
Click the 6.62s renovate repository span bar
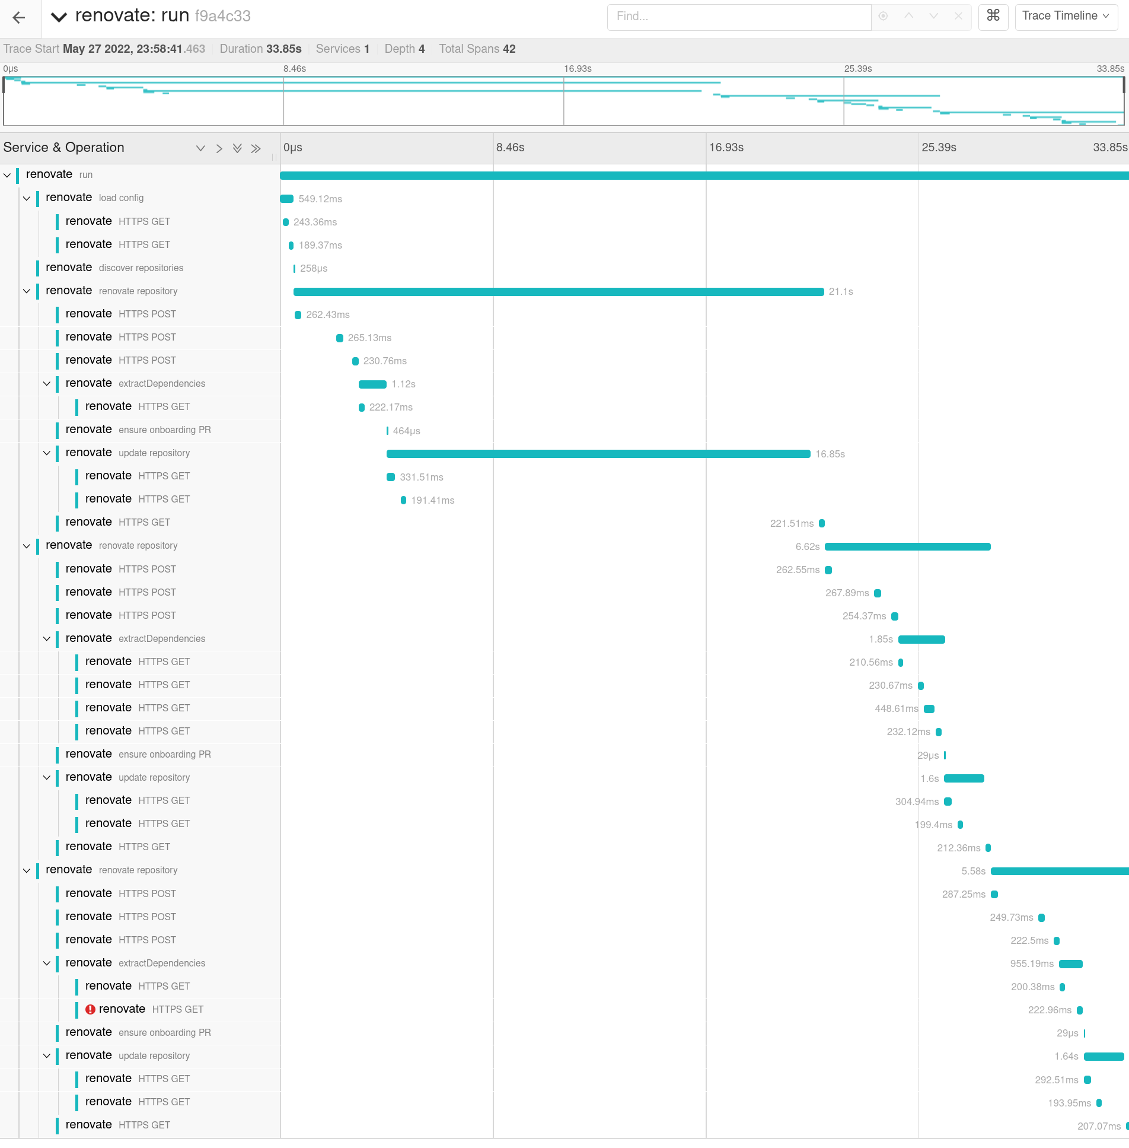click(907, 546)
